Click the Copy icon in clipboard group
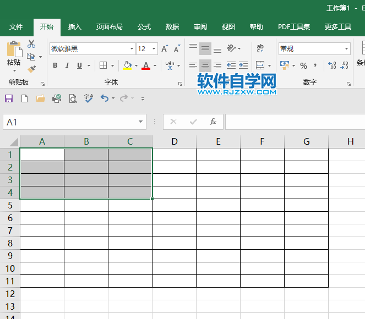Screen dimensions: 365x319 coord(31,57)
